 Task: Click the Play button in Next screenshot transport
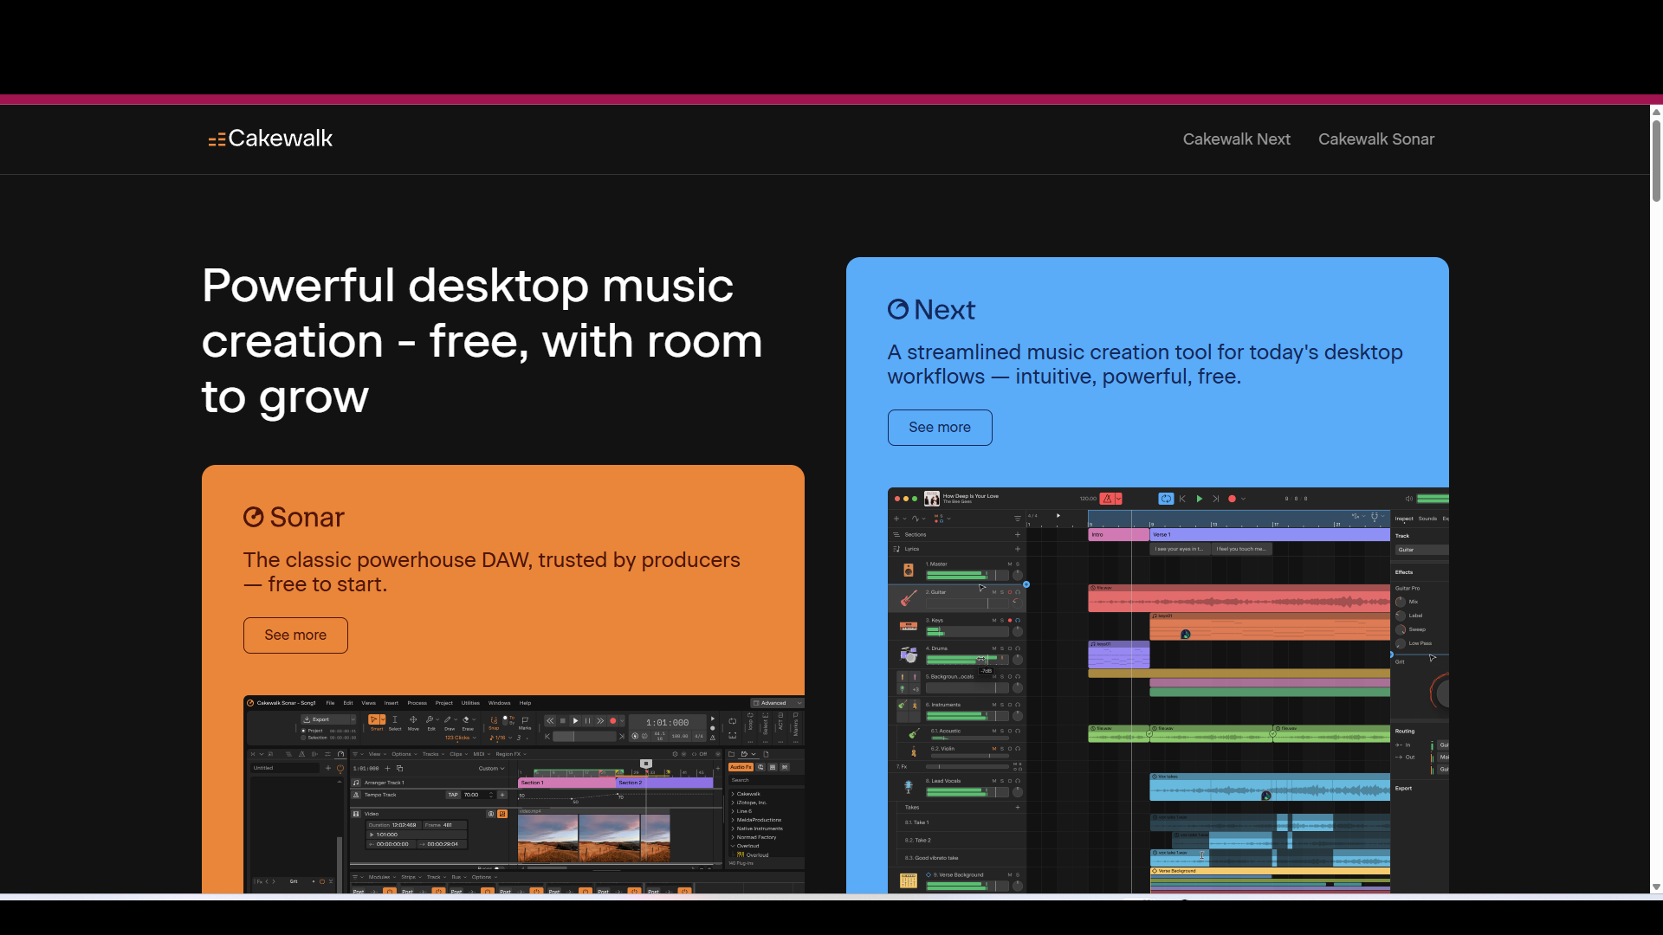[1200, 499]
